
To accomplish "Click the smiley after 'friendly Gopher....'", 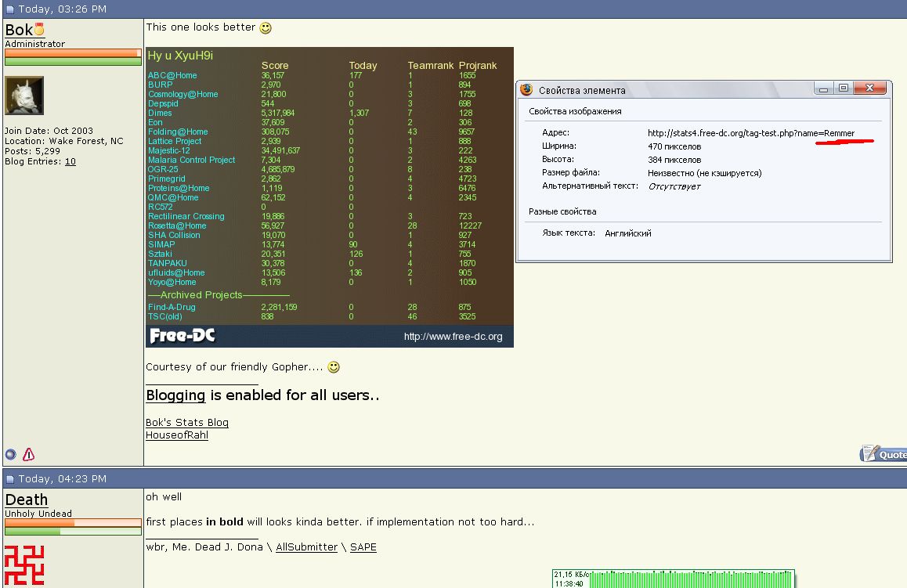I will [x=334, y=367].
